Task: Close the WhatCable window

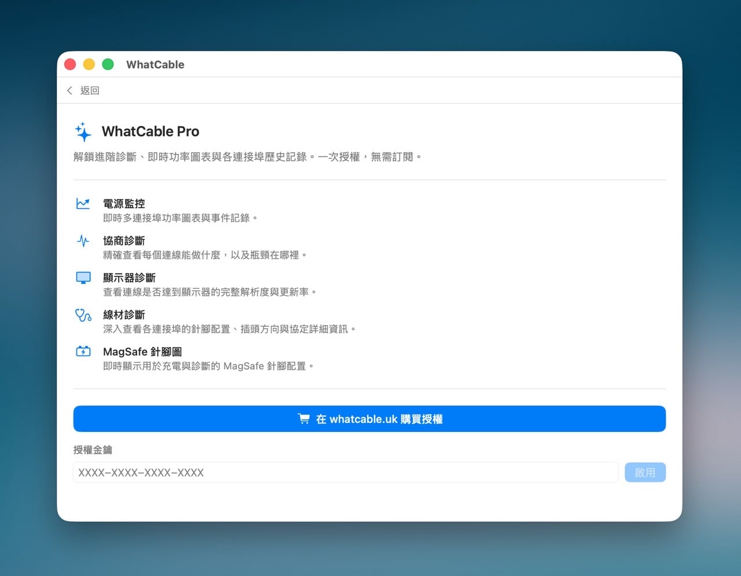Action: [x=70, y=64]
